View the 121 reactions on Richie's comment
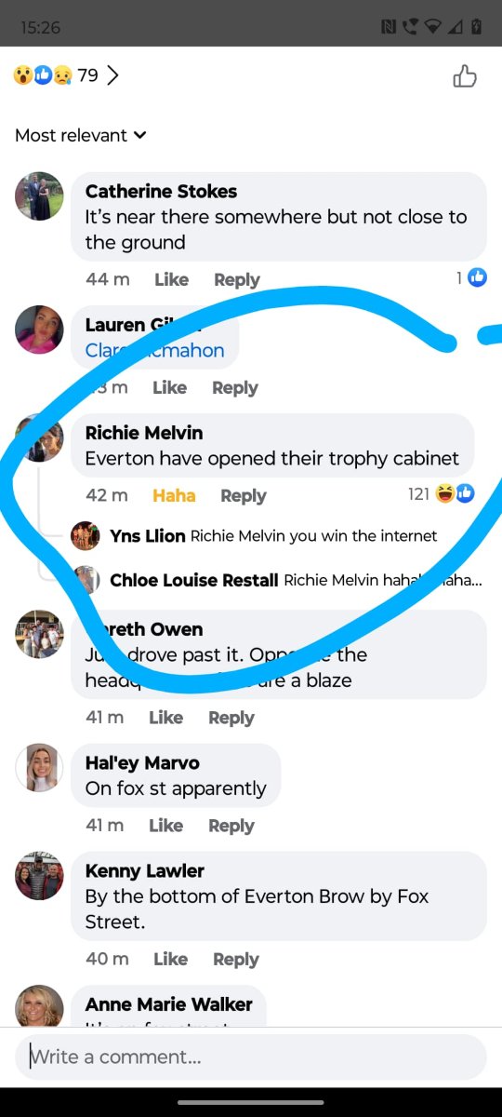Viewport: 502px width, 1117px height. (442, 493)
